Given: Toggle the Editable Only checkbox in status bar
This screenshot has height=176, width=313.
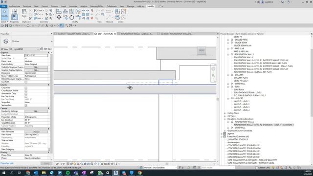Looking at the screenshot, I should click(x=257, y=168).
